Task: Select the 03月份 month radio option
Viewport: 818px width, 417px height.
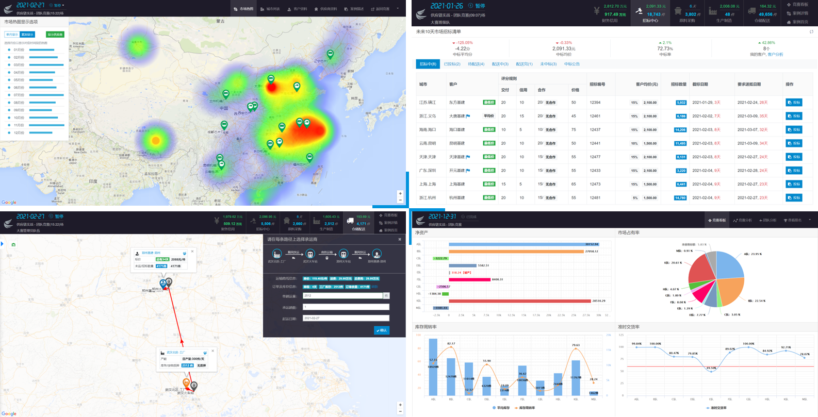Action: (9, 65)
